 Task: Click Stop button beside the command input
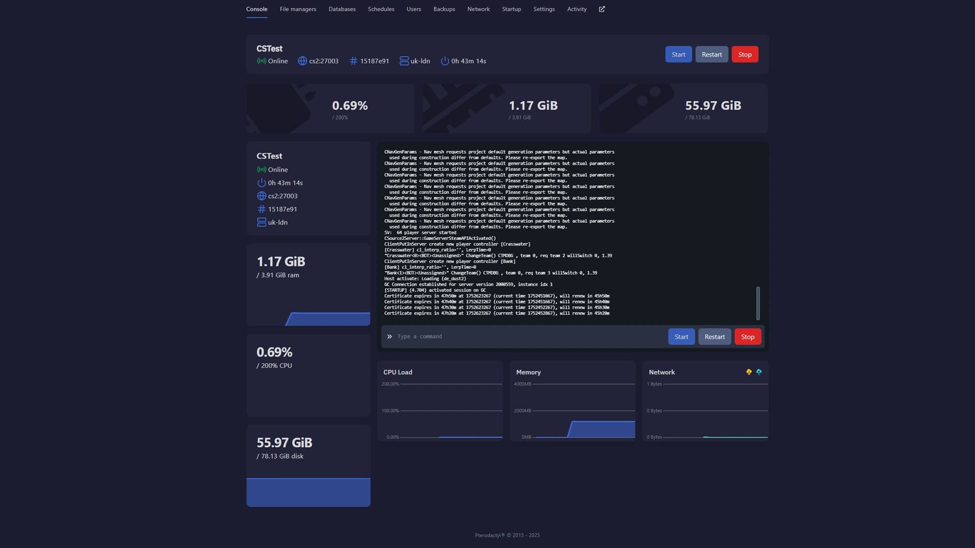point(747,336)
